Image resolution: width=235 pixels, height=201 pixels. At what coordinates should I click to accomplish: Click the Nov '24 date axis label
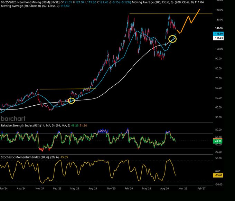[40, 189]
